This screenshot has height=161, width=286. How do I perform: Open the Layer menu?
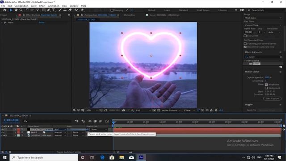[34, 6]
